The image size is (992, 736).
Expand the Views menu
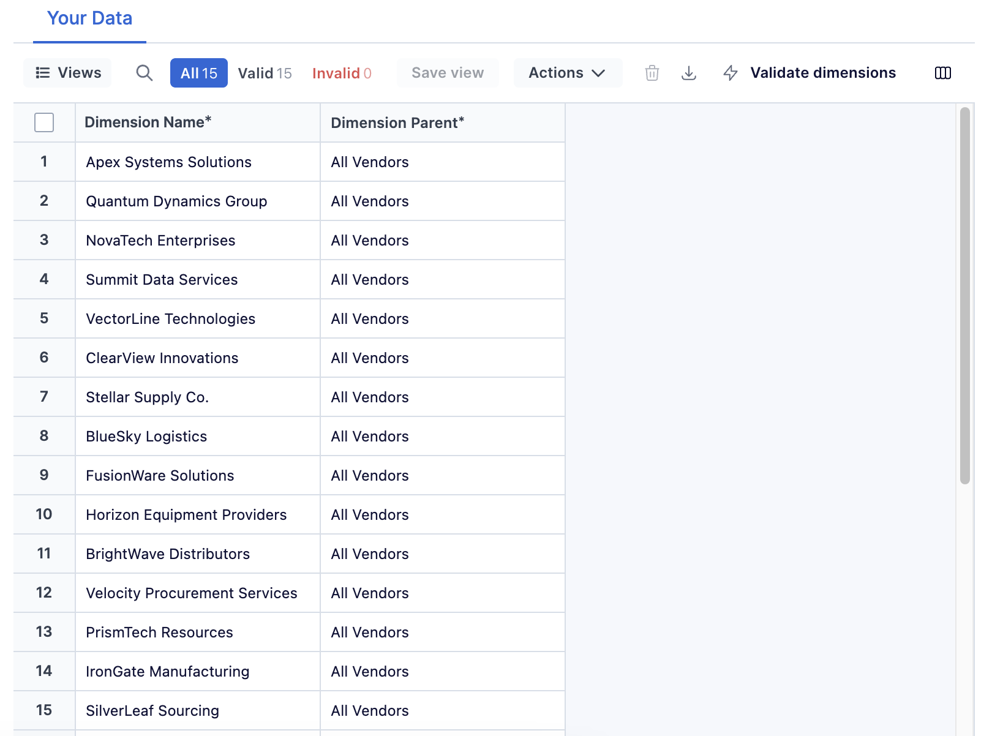[x=67, y=73]
